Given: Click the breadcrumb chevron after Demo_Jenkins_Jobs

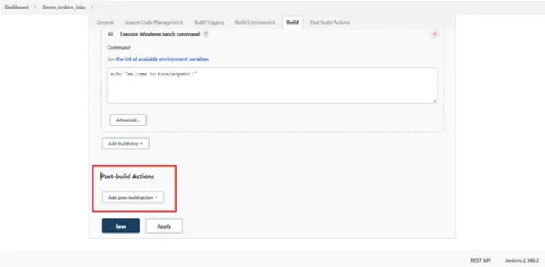Looking at the screenshot, I should [92, 7].
